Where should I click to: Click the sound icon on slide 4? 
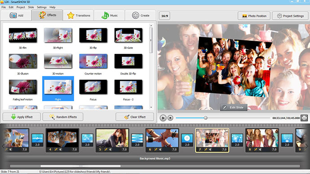tap(60, 149)
